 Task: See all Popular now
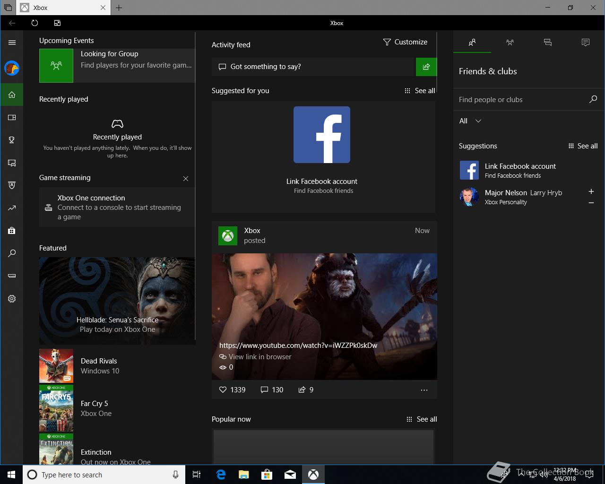tap(422, 419)
